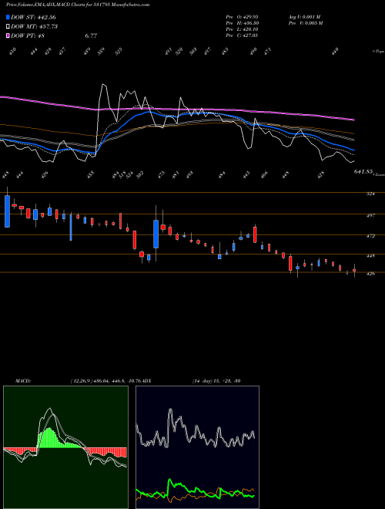Click the 472 price level label
The image size is (385, 509).
370,236
